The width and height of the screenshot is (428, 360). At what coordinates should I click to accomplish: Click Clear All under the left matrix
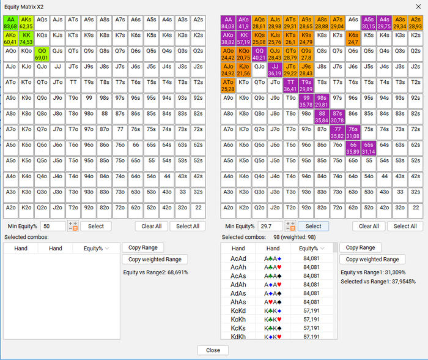click(152, 226)
